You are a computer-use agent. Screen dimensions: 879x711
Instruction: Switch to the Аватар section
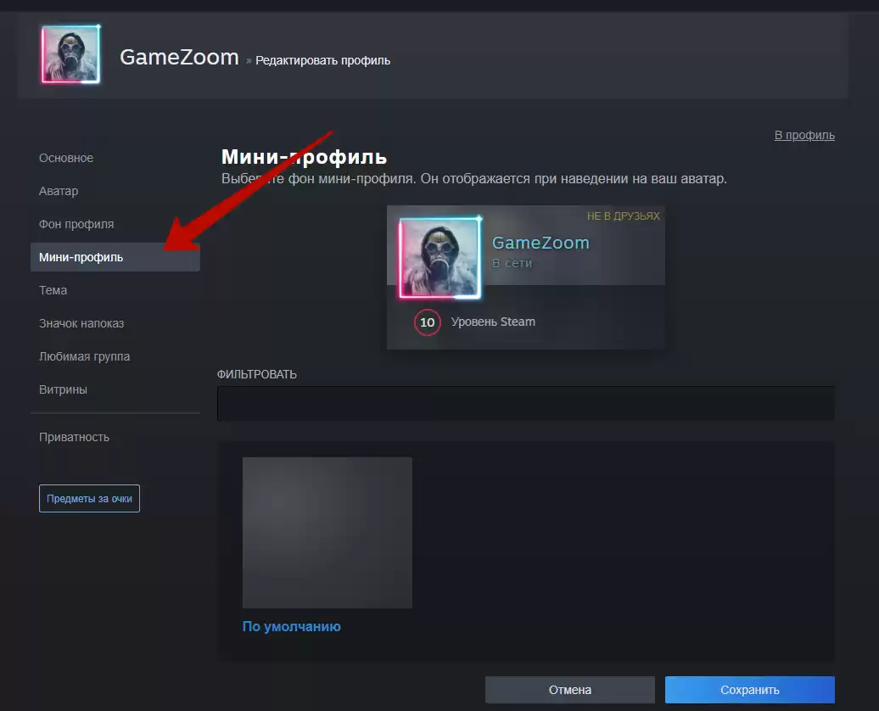pos(59,191)
